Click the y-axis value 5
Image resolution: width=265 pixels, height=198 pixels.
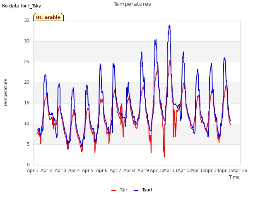(28, 144)
